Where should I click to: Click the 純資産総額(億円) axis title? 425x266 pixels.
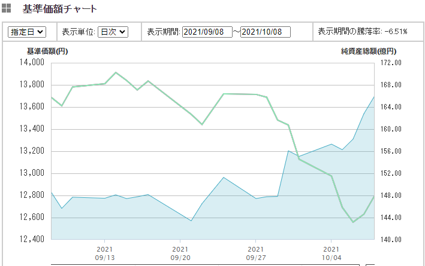click(x=368, y=51)
